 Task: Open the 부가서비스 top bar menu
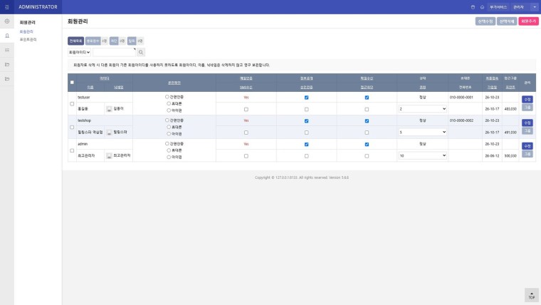click(x=498, y=7)
